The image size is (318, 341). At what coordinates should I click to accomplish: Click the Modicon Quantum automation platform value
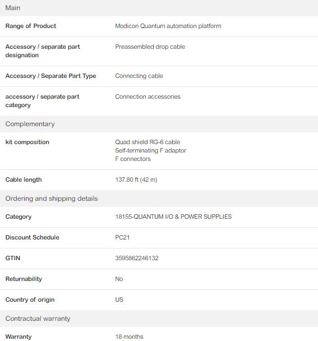[168, 26]
